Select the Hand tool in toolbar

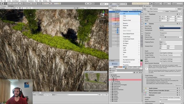(2, 3)
